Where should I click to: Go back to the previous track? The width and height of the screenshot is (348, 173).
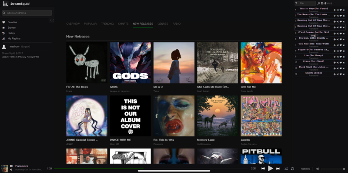coord(263,169)
